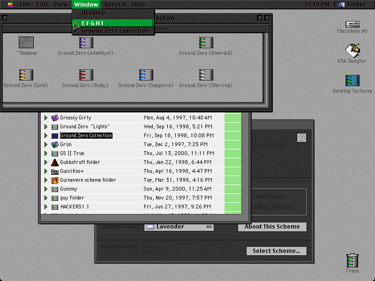
Task: Select Ground Zero (Sterling) scheme icon
Action: [x=206, y=75]
